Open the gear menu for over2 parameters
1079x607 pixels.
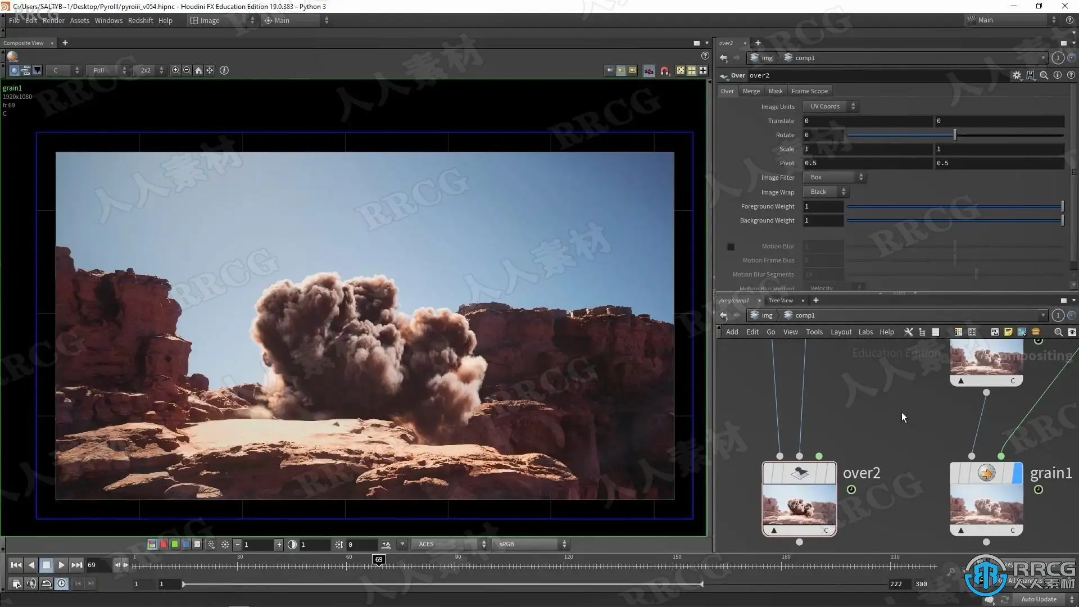point(1017,75)
